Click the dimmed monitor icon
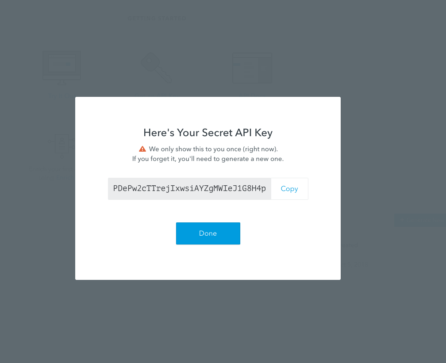 [x=62, y=68]
